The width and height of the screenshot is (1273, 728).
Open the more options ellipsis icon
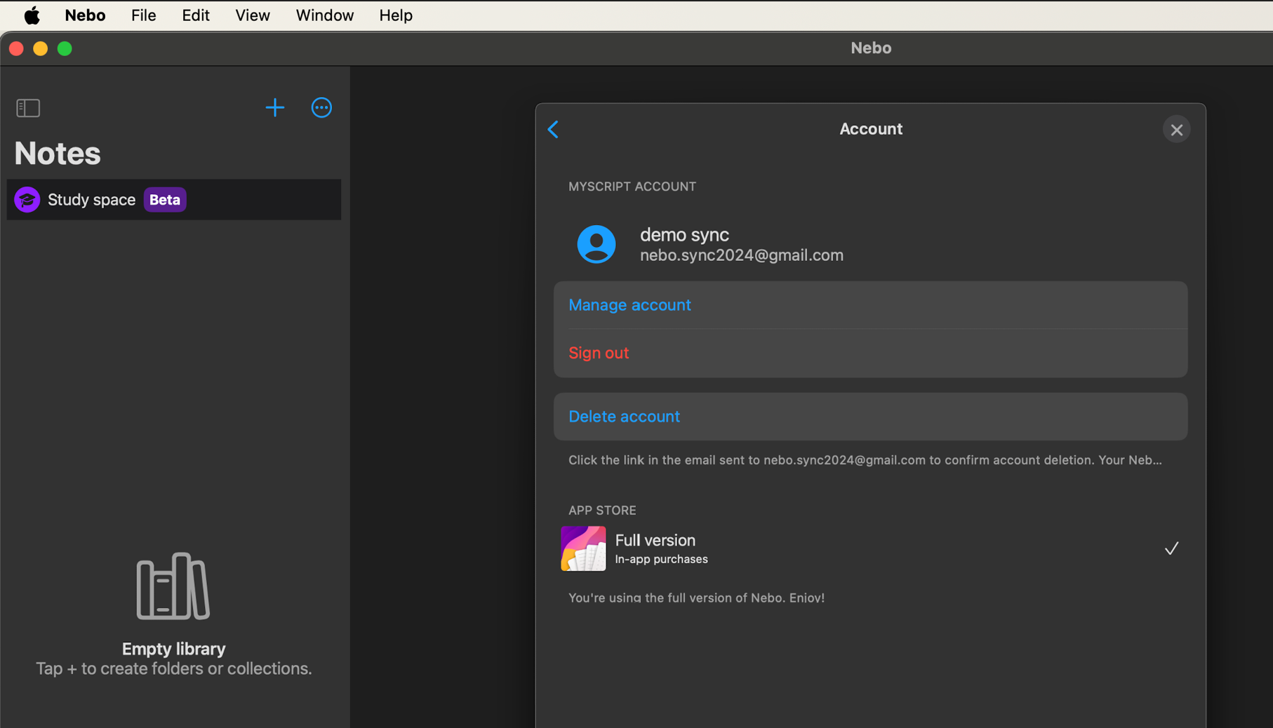[x=321, y=107]
